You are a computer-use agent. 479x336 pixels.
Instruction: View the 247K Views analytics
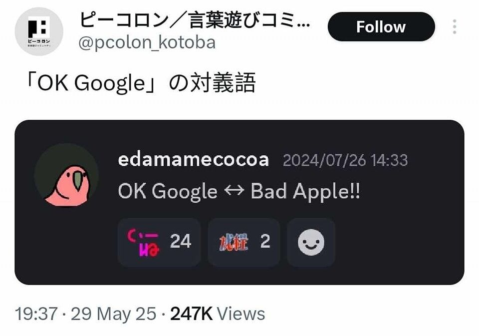click(218, 314)
